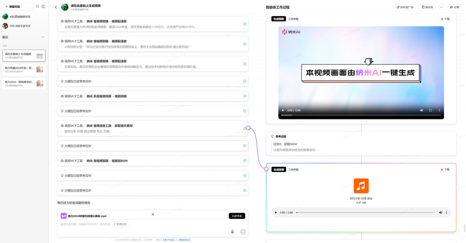Switch to 工具参数 tab in video card
Image resolution: width=466 pixels, height=243 pixels.
point(293,19)
